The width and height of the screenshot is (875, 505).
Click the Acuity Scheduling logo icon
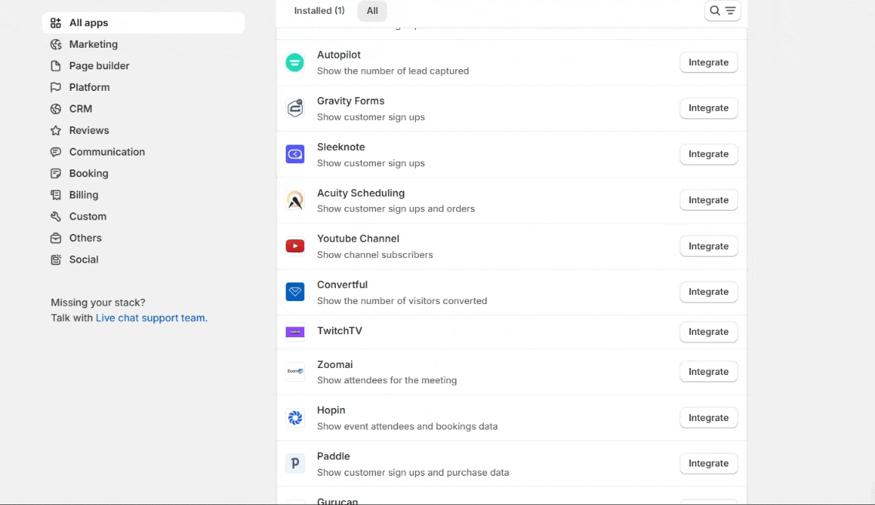pos(295,201)
